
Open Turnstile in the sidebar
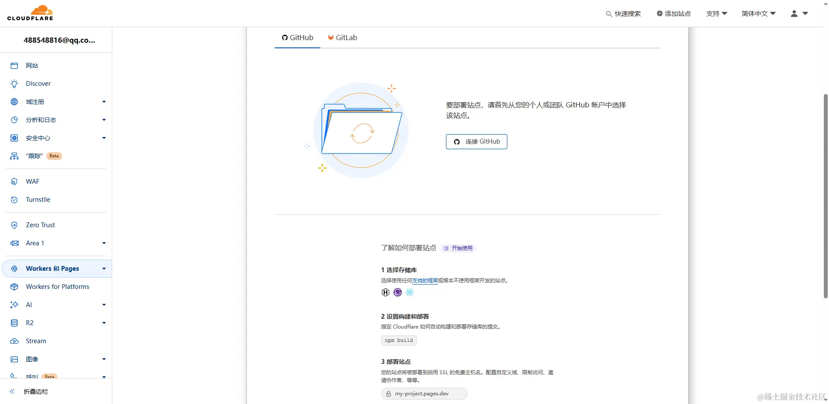click(38, 200)
